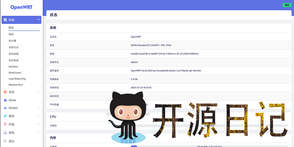The height and width of the screenshot is (147, 294).
Task: Expand the 系统 menu chevron
Action: (38, 92)
